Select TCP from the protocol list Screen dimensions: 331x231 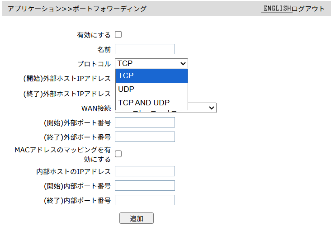click(x=151, y=75)
